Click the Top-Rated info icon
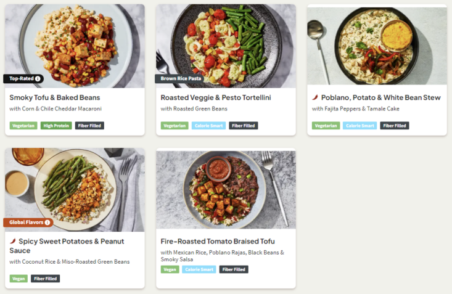 (38, 79)
